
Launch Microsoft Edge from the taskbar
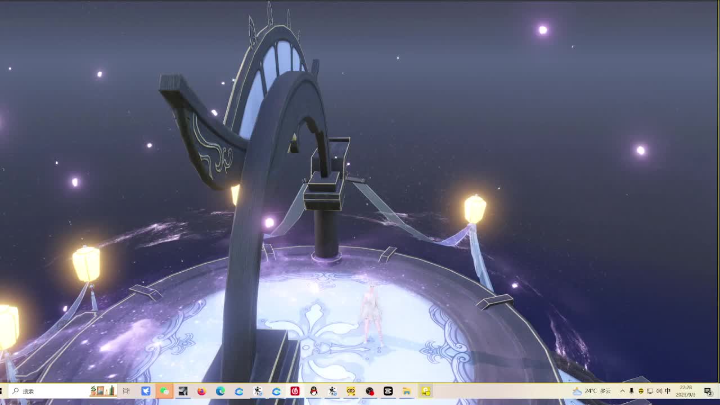[220, 391]
